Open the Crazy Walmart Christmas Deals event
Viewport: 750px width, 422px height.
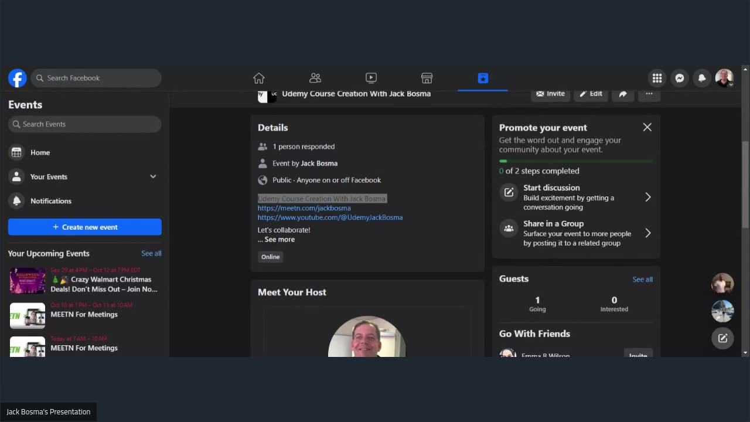[85, 280]
